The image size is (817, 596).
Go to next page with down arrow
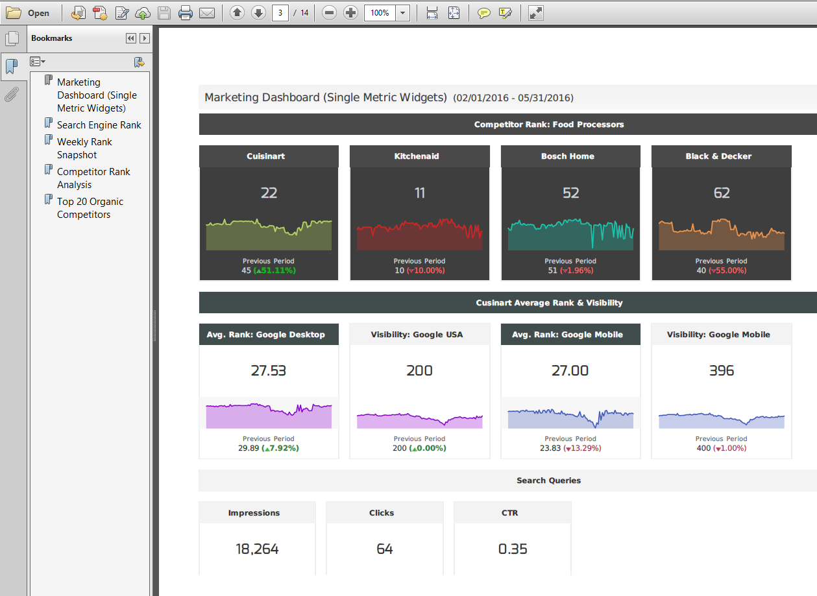click(258, 13)
